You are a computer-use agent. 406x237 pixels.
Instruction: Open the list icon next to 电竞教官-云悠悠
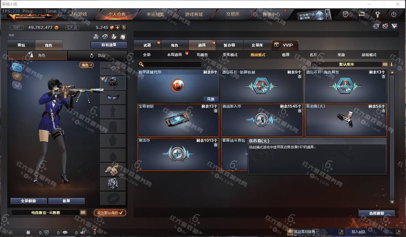pyautogui.click(x=83, y=213)
